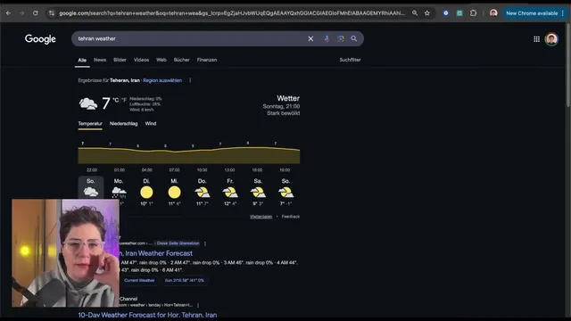Click the Current Weather sitelink chip

[x=139, y=280]
